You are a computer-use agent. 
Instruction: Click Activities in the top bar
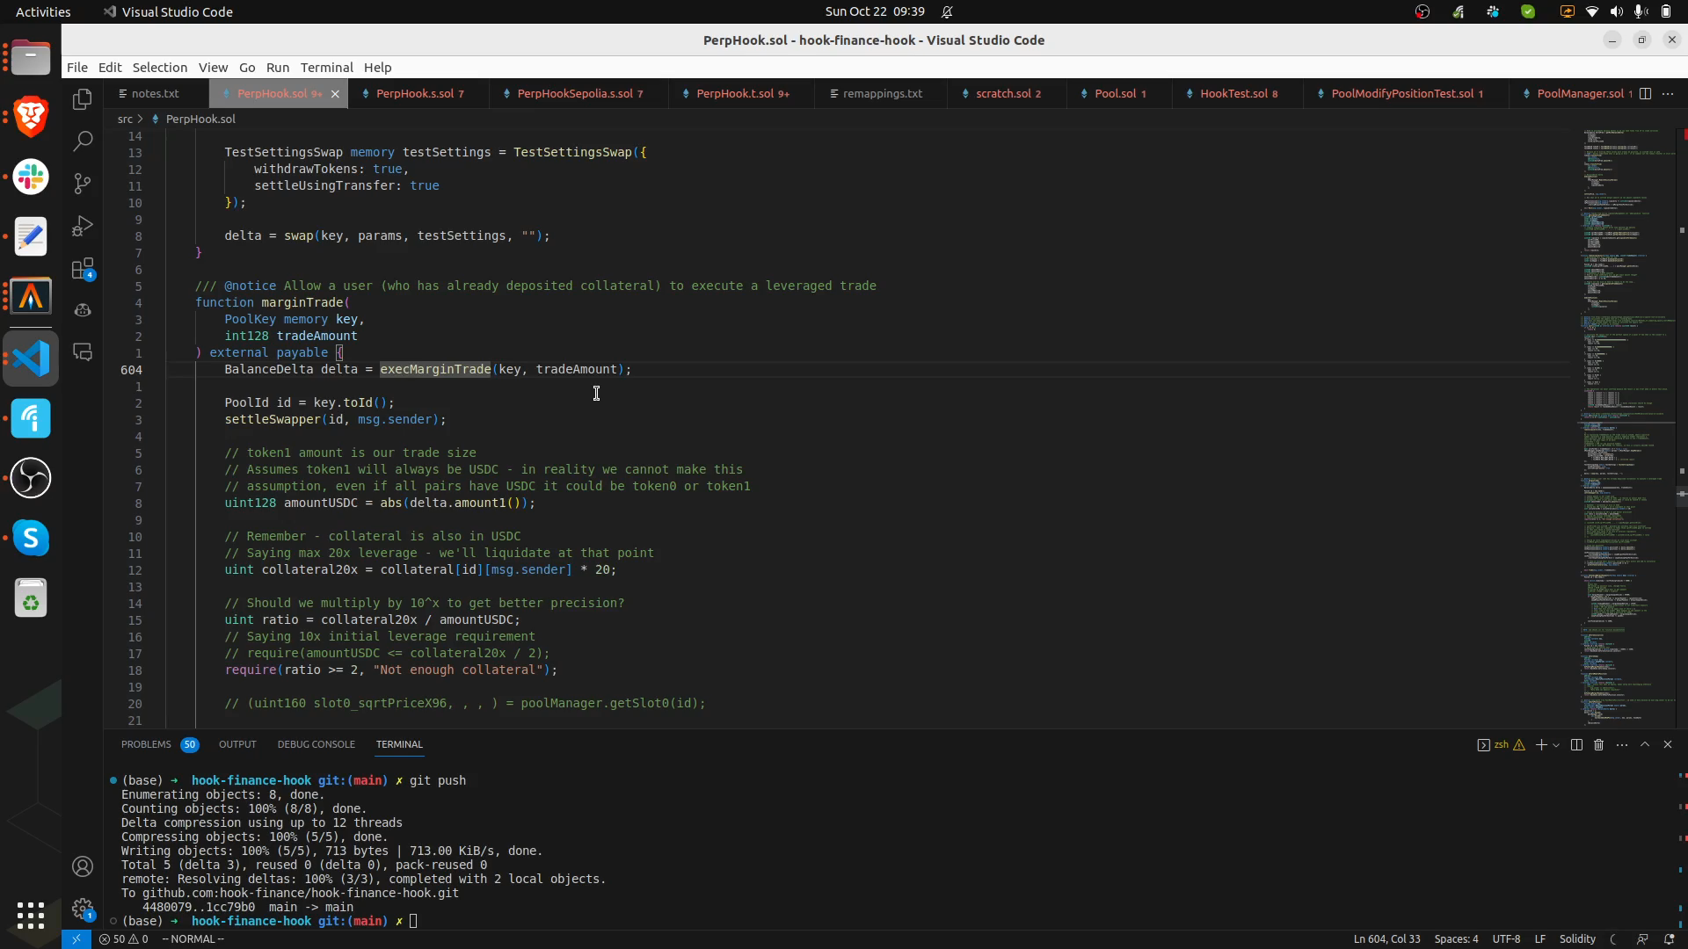(x=43, y=12)
